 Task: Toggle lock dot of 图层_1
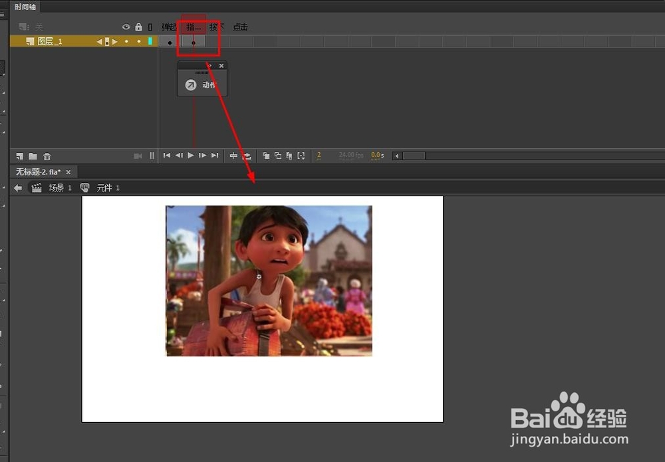point(139,41)
